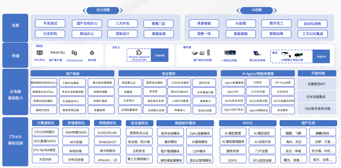Select the ZStack基础设施 side label
Screen dimensions: 341x168
(15, 142)
